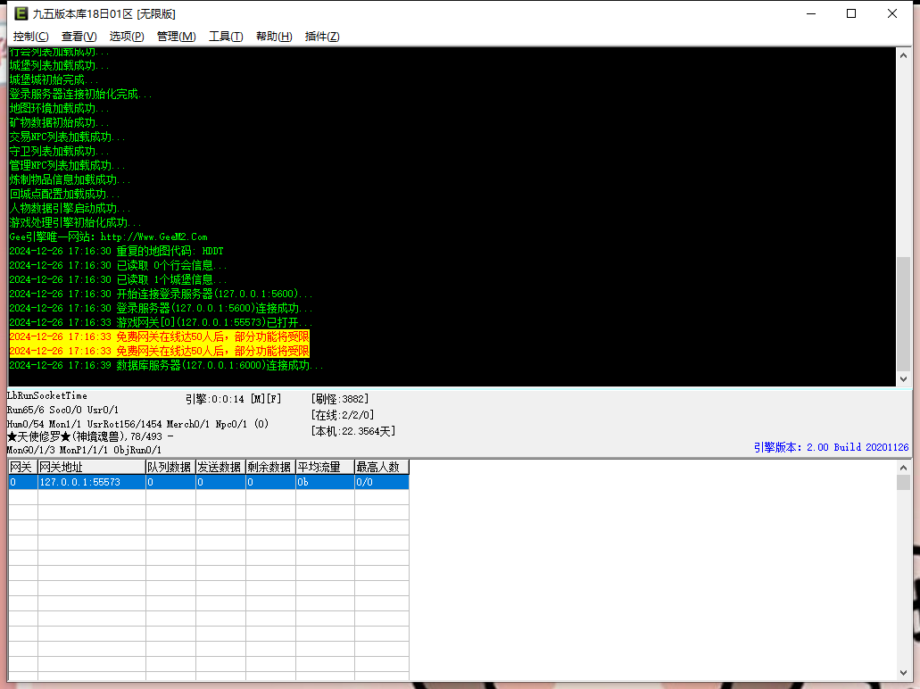Click the 游戏网关[0] opened log line
The image size is (920, 689).
point(161,322)
